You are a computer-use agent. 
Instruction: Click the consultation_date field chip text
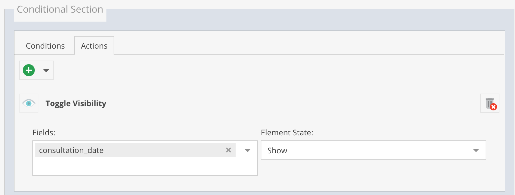71,150
